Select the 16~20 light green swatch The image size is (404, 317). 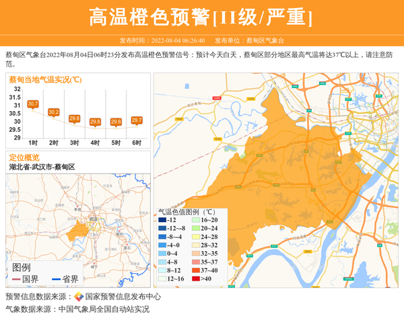195,220
